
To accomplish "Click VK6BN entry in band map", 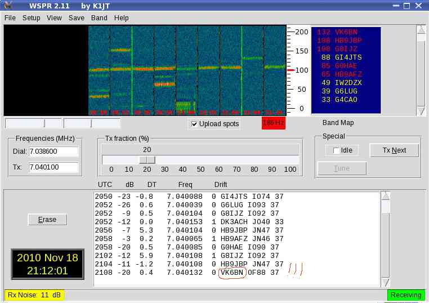I will tap(337, 32).
